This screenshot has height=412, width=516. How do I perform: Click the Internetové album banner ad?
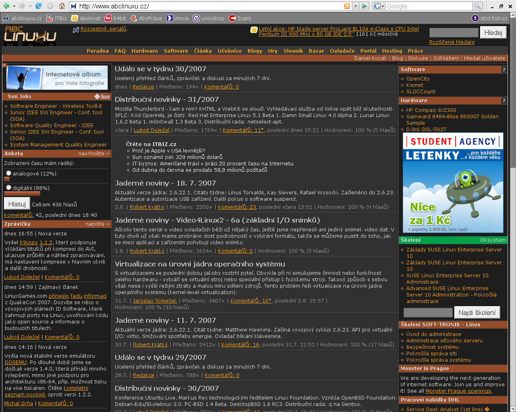(57, 78)
